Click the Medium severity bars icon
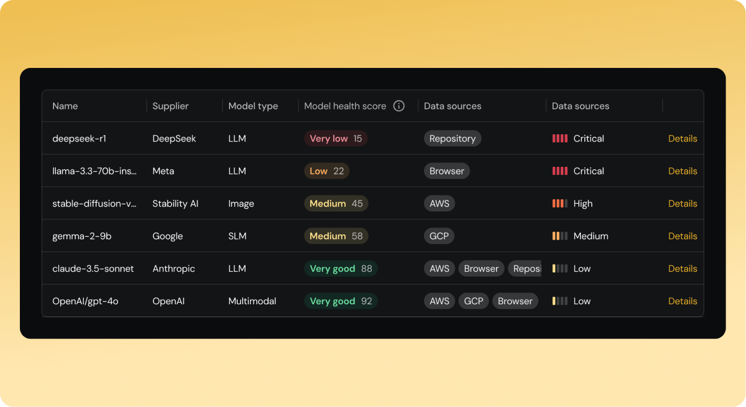The width and height of the screenshot is (746, 407). tap(560, 236)
